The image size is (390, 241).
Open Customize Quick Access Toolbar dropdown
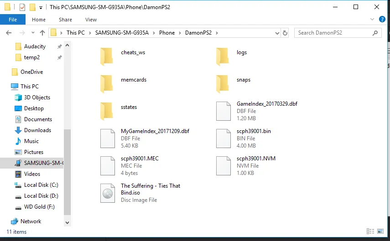tap(41, 7)
